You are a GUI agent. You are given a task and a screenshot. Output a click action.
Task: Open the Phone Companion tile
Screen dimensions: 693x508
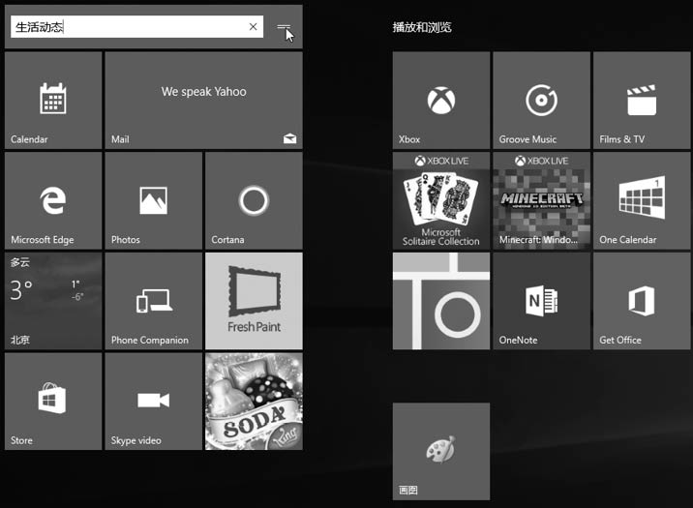tap(153, 301)
